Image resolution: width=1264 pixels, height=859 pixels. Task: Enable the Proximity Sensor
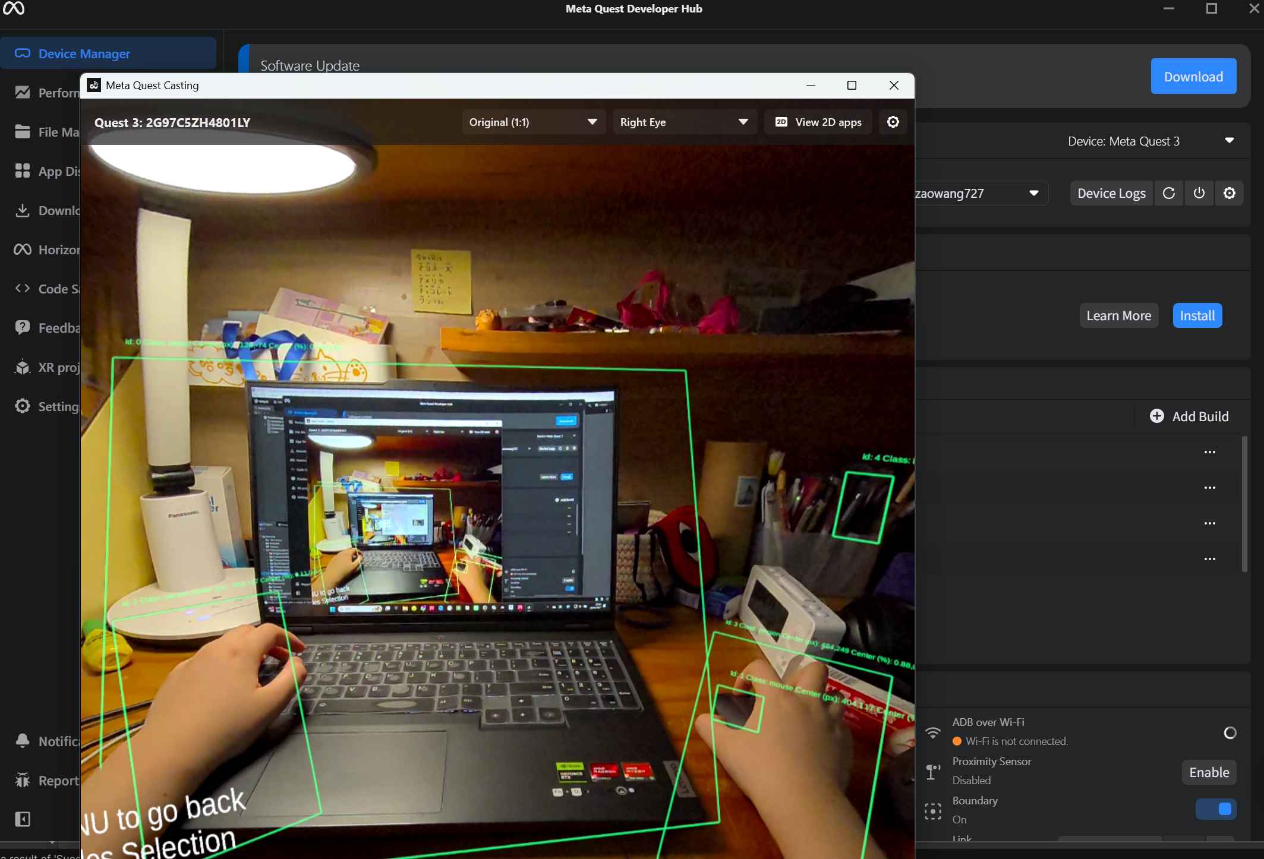pos(1209,772)
